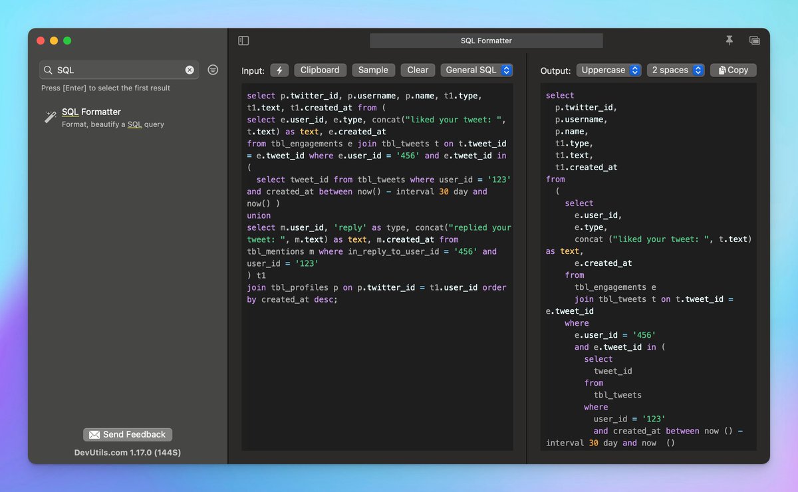The height and width of the screenshot is (492, 798).
Task: Load the Sample SQL query
Action: pos(373,70)
